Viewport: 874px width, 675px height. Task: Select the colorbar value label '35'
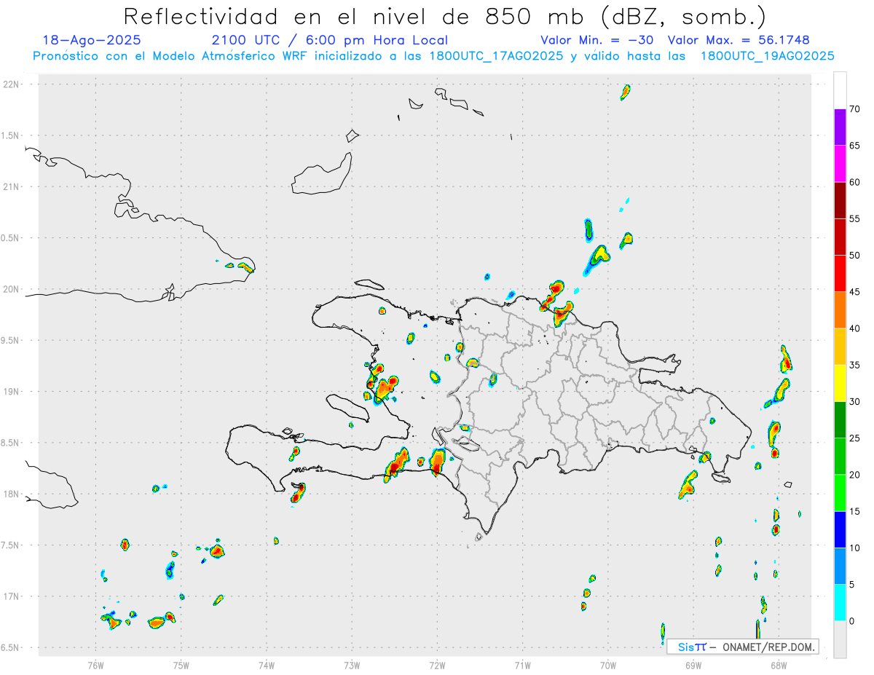(x=855, y=366)
